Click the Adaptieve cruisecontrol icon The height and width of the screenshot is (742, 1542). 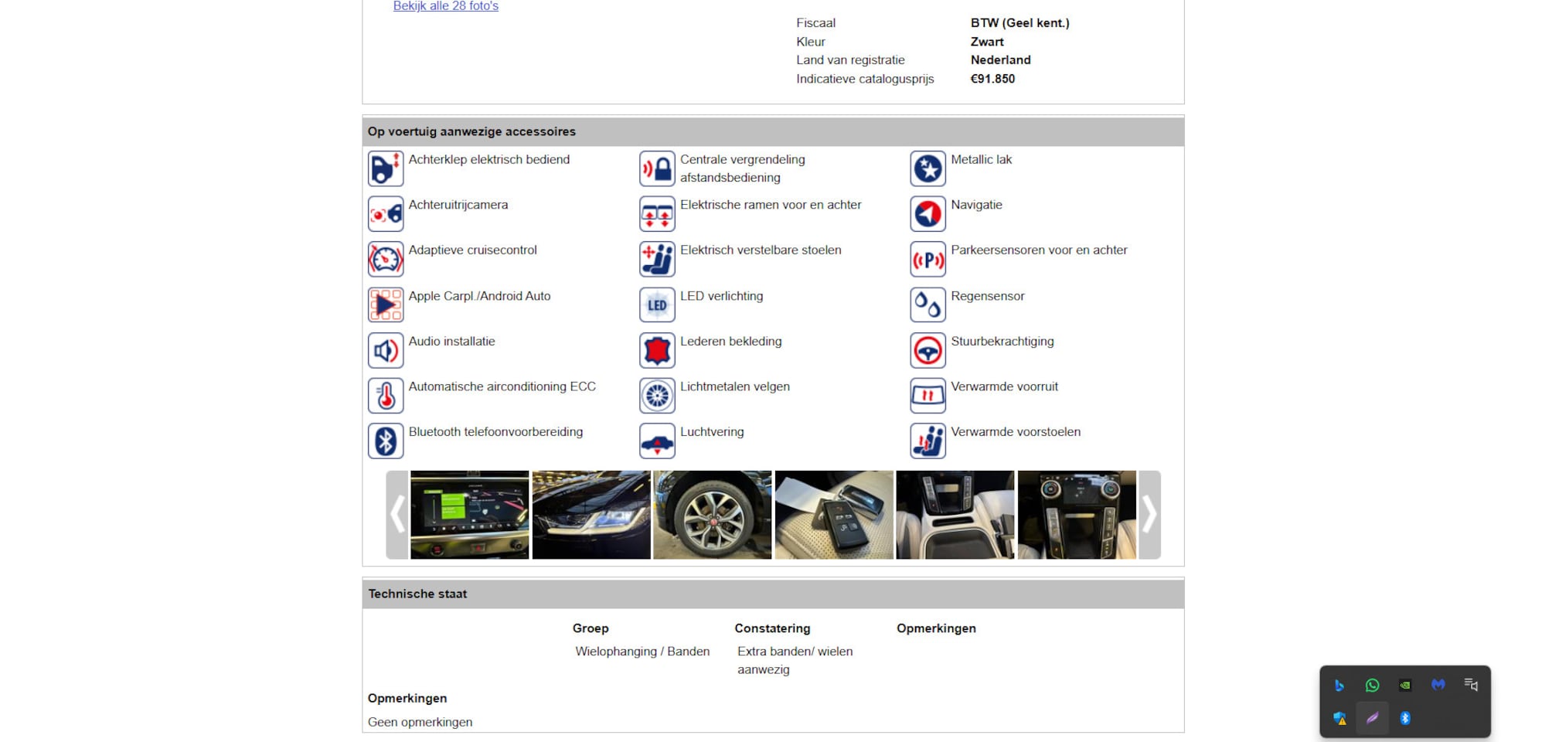coord(385,260)
